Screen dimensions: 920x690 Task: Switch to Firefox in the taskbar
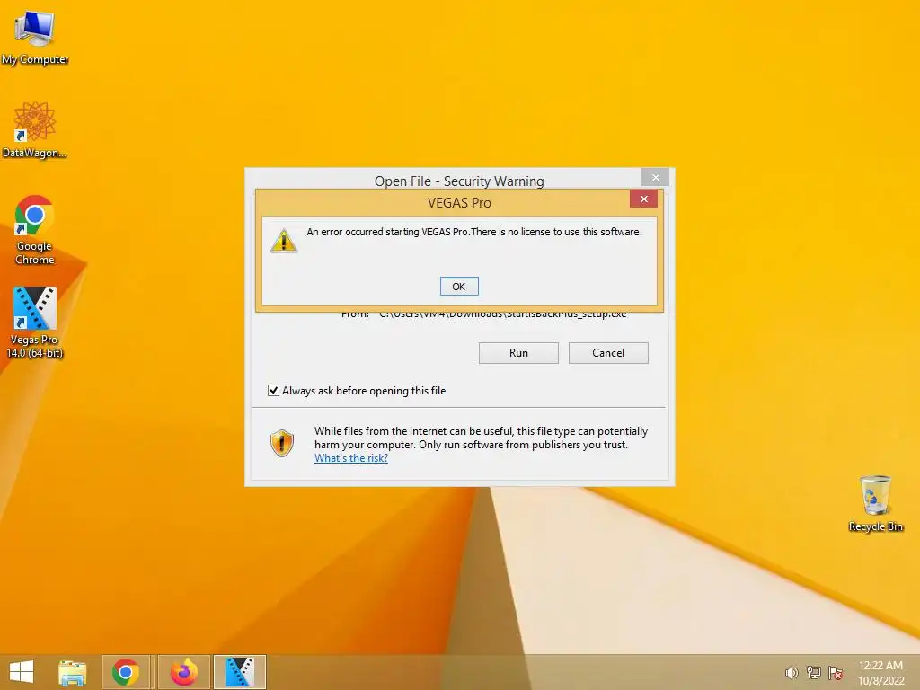183,672
